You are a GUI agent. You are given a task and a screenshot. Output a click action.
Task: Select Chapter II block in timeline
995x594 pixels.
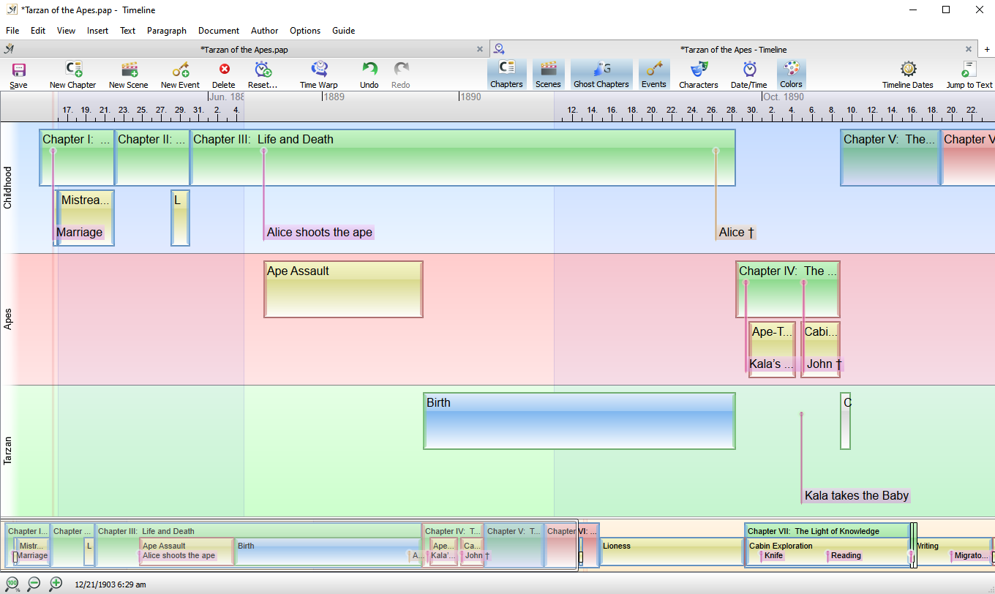point(152,157)
